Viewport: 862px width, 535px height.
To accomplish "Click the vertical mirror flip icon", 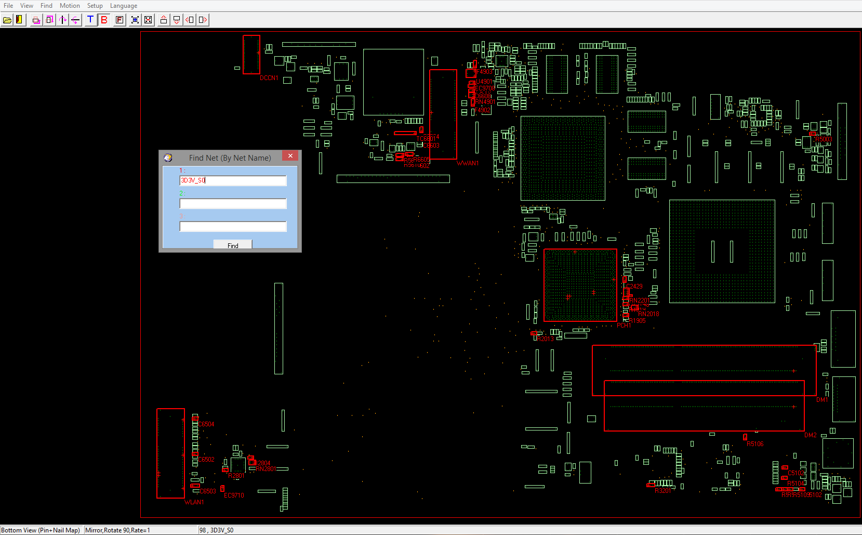I will pos(62,20).
